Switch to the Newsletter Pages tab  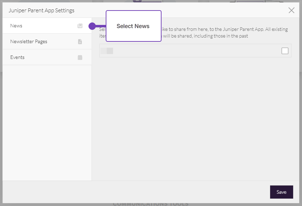(x=29, y=42)
